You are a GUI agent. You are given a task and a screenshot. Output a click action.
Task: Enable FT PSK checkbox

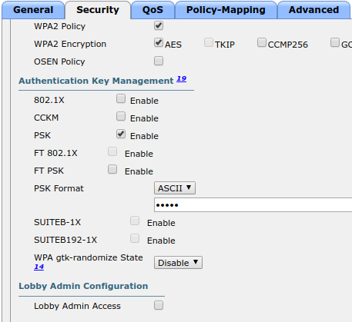pos(112,169)
